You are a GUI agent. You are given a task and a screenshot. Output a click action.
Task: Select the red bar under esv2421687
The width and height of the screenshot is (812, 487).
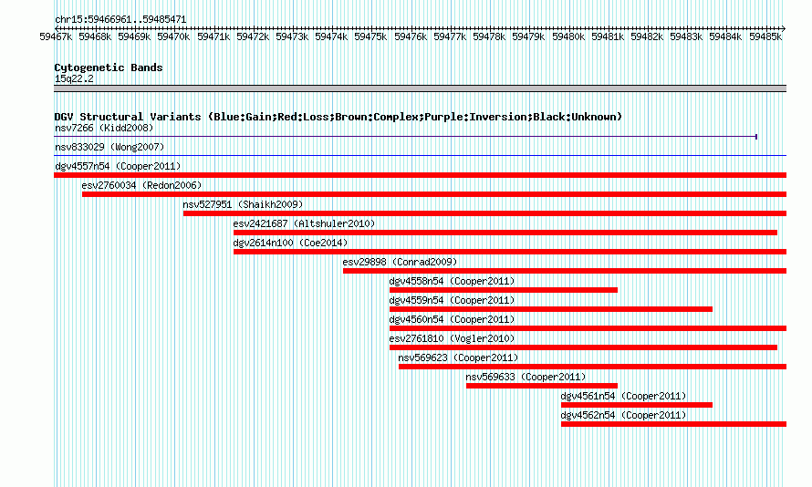[x=505, y=233]
